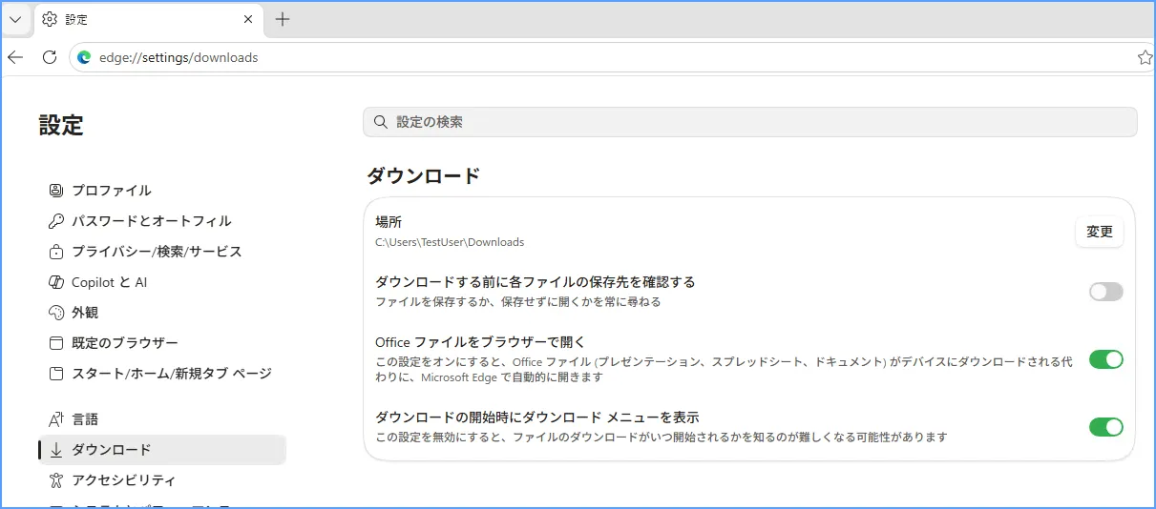The image size is (1156, 509).
Task: Click the 外観 appearance icon
Action: pyautogui.click(x=55, y=313)
